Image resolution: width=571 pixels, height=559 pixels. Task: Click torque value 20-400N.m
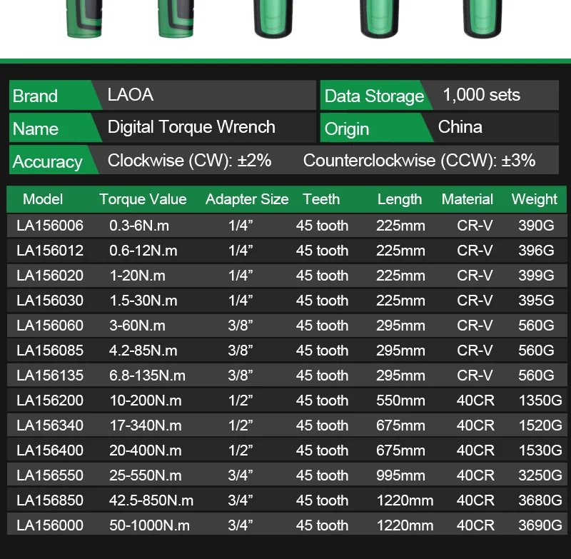pyautogui.click(x=146, y=450)
